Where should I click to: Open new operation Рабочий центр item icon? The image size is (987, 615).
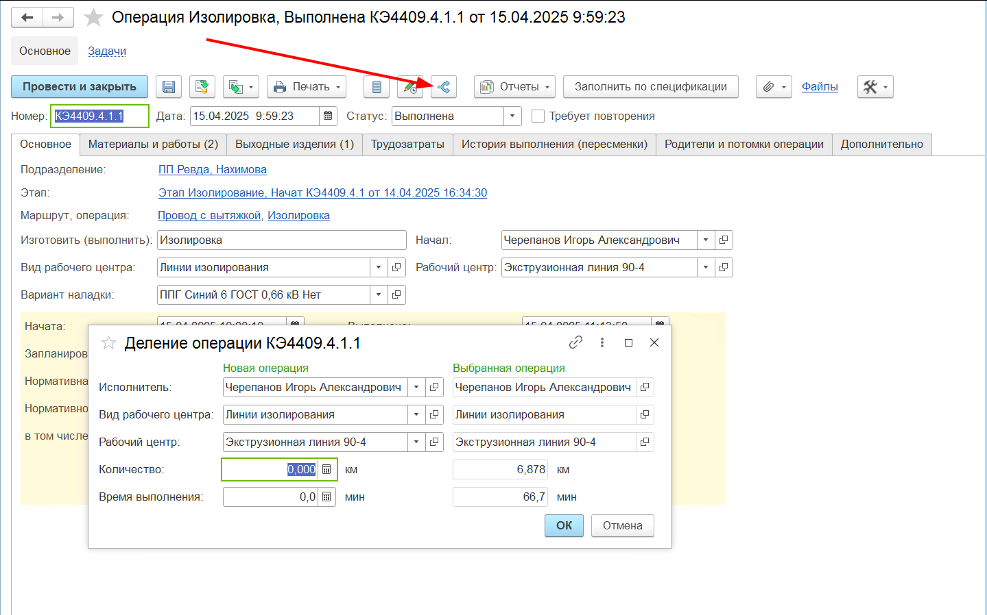pyautogui.click(x=434, y=442)
